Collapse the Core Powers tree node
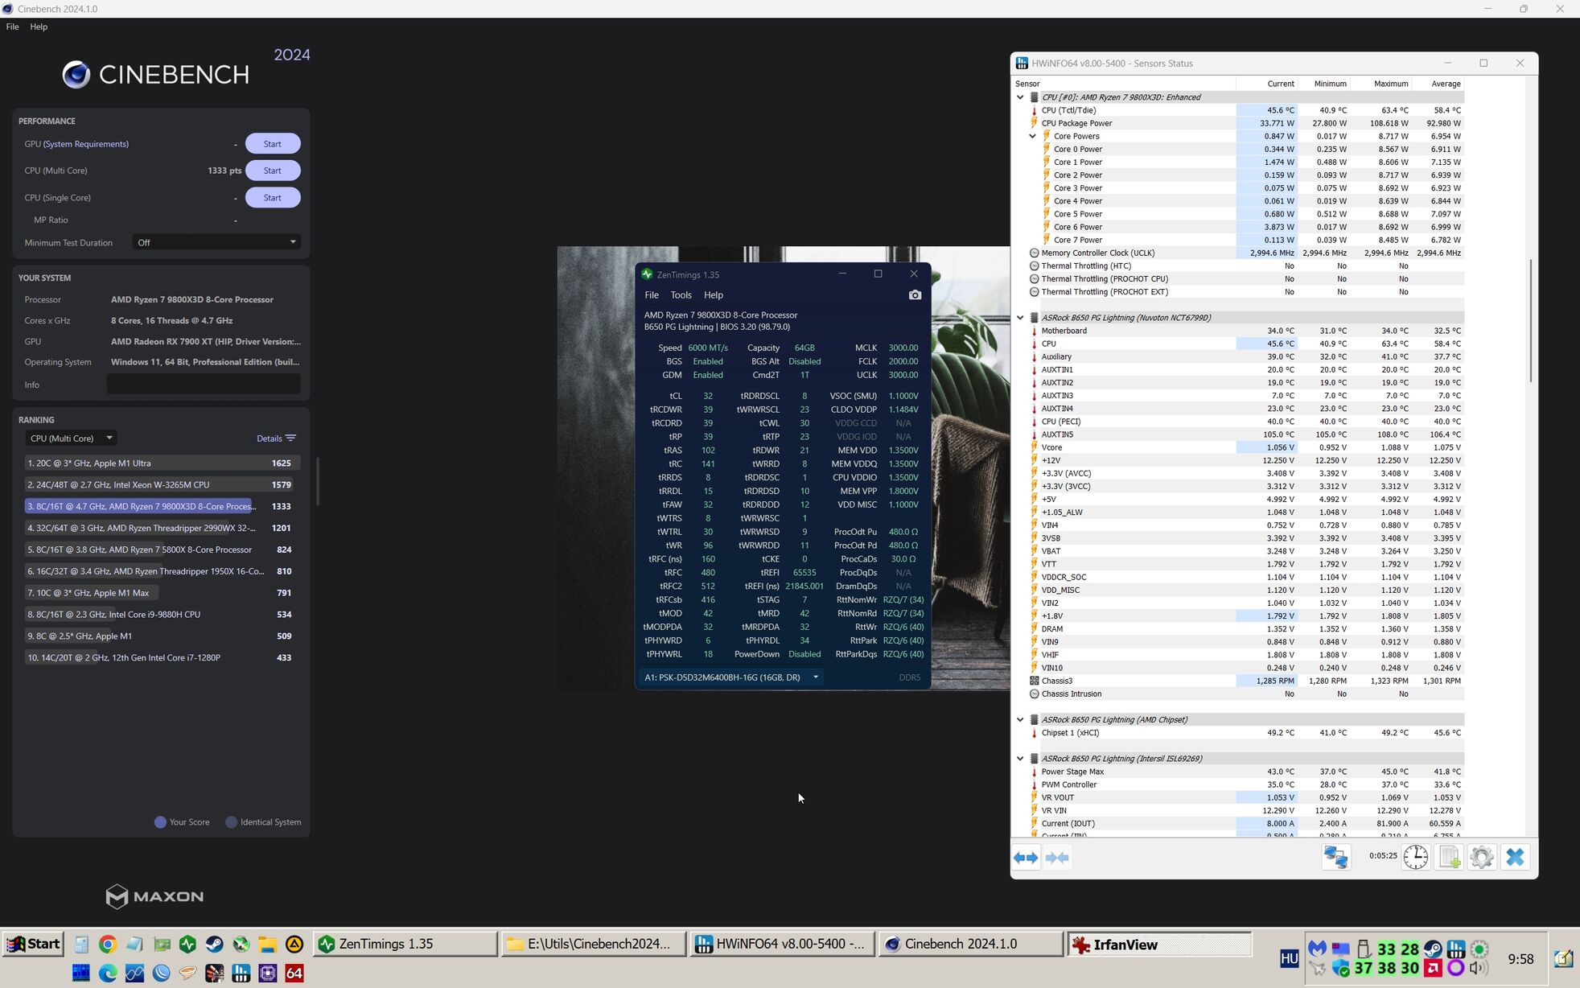 pyautogui.click(x=1033, y=137)
